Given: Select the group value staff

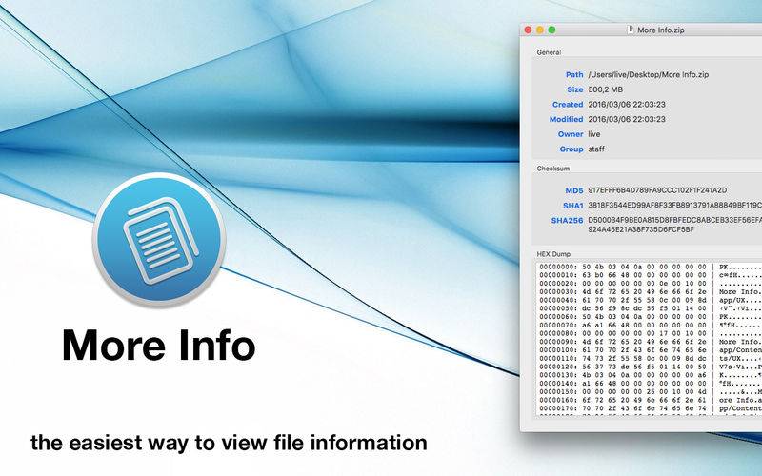Looking at the screenshot, I should point(596,149).
